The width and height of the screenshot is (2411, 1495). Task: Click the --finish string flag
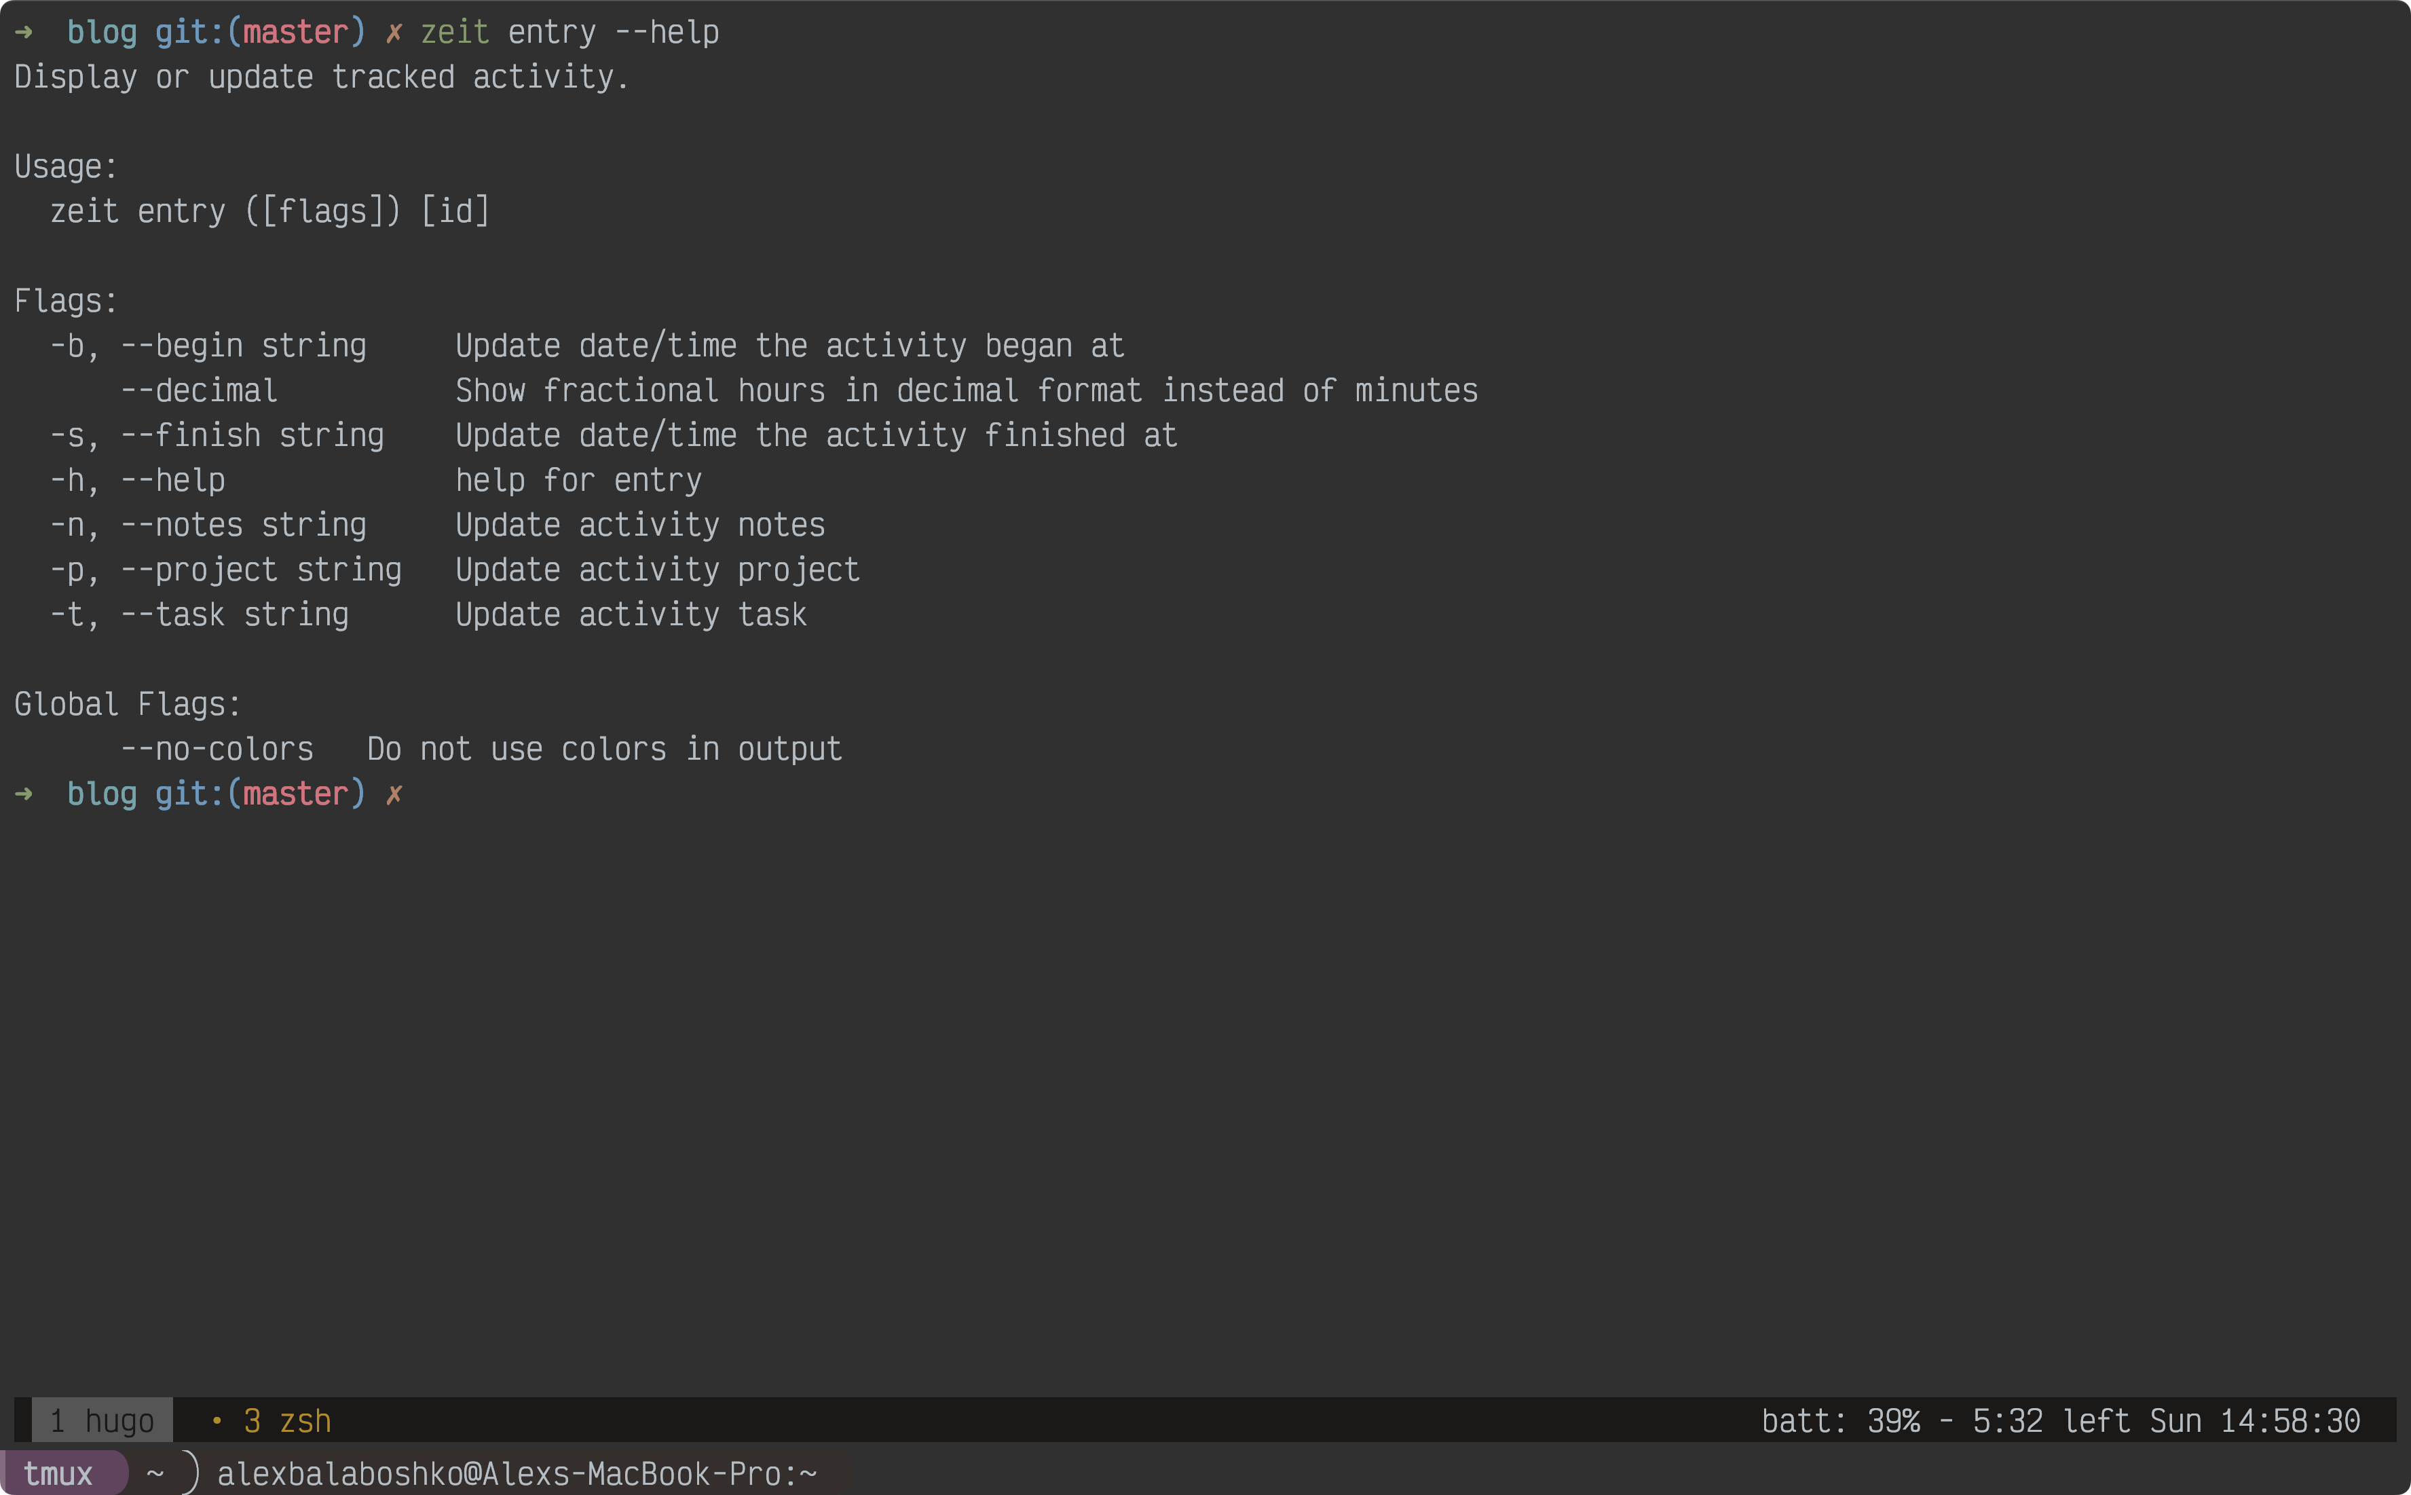[252, 435]
